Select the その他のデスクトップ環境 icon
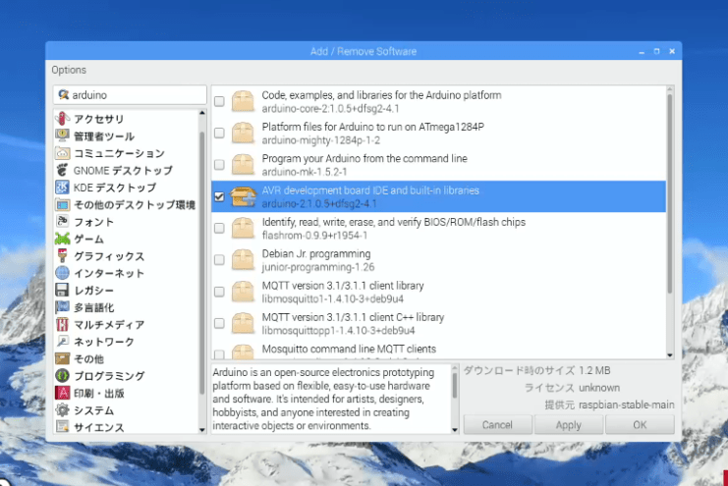728x486 pixels. click(62, 204)
